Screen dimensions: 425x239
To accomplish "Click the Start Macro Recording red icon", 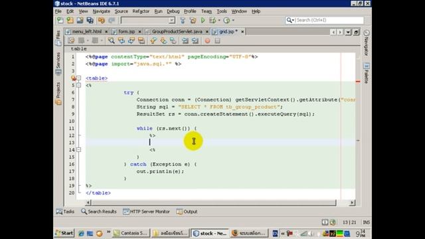I will pos(207,40).
